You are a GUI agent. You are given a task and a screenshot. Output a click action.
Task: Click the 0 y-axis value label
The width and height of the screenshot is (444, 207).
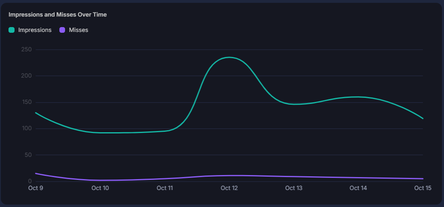click(x=30, y=182)
